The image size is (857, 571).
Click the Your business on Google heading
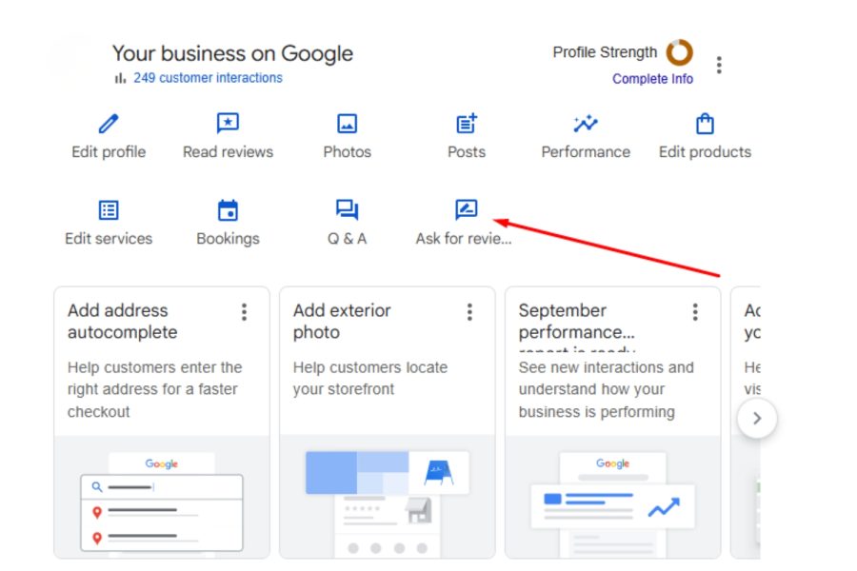[x=233, y=53]
